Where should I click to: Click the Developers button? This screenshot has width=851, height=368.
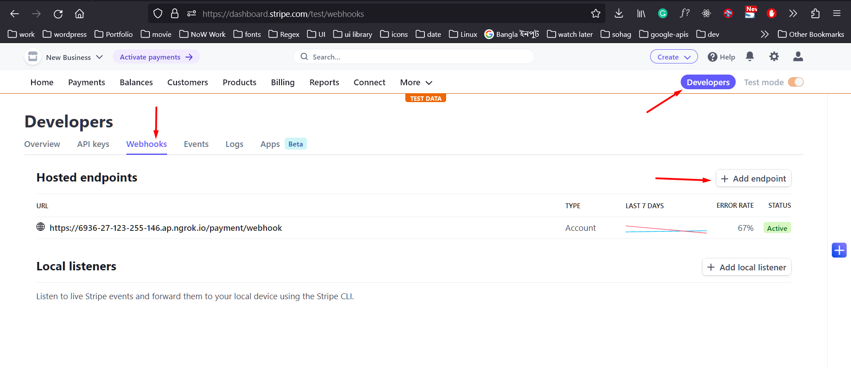pyautogui.click(x=708, y=82)
